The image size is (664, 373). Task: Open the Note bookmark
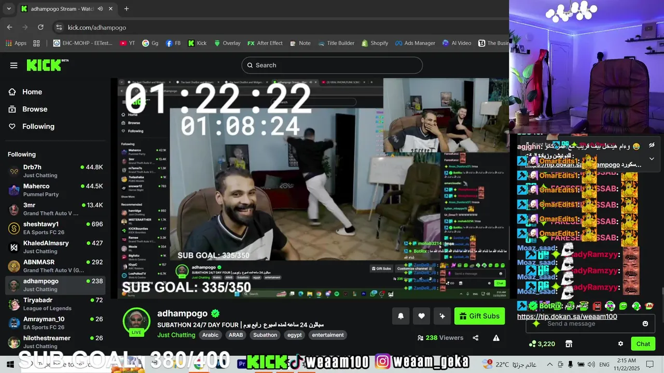[300, 43]
